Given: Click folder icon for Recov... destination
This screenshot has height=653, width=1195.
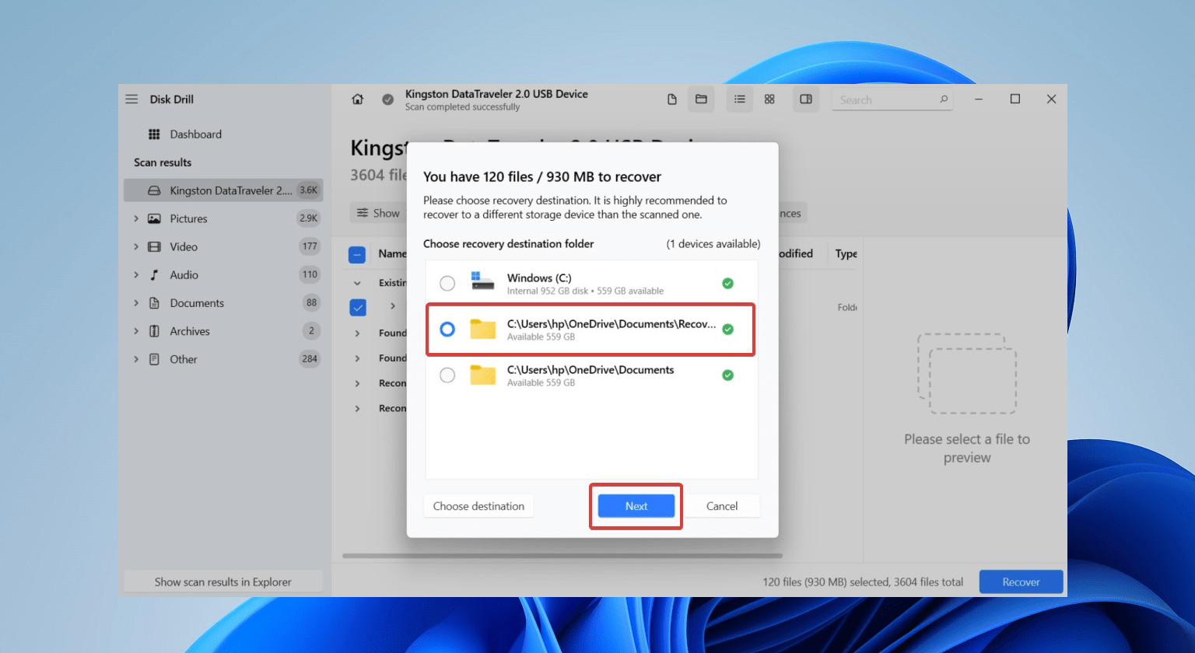Looking at the screenshot, I should point(482,330).
